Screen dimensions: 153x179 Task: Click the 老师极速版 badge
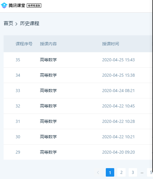pyautogui.click(x=34, y=5)
